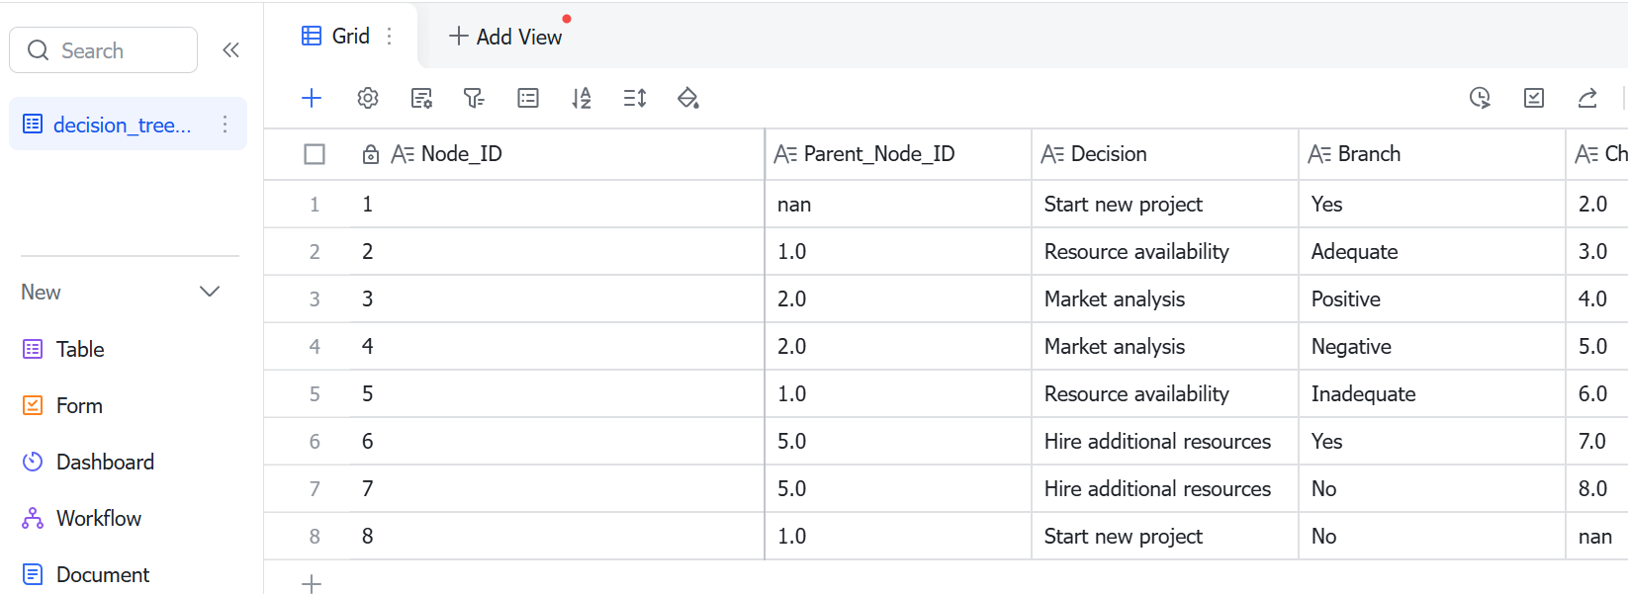Select the 'Inadequate' branch cell
Screen dimensions: 1628x594
tap(1432, 393)
